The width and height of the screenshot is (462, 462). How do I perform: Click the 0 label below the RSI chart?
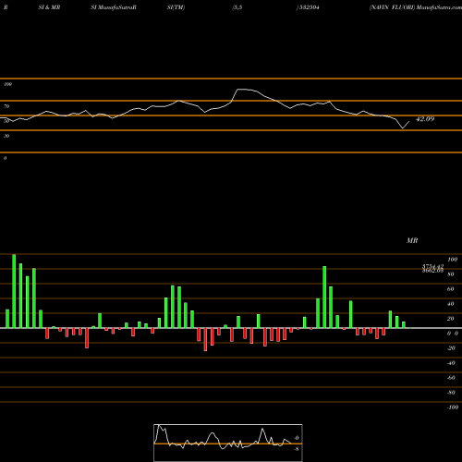(5, 158)
